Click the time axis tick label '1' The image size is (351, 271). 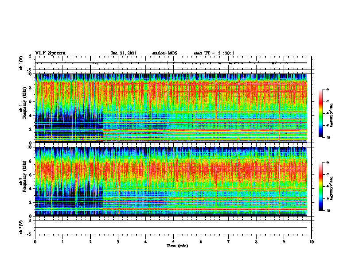pos(62,242)
